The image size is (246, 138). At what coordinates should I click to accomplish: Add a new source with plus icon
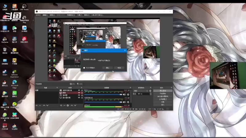(x=61, y=105)
